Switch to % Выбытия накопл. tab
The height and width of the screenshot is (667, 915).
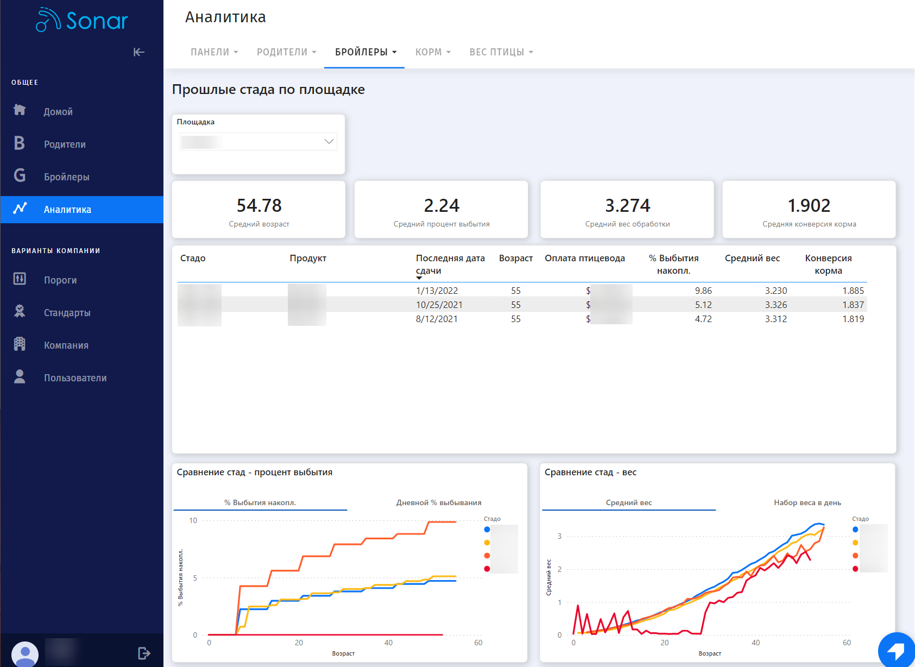click(x=260, y=503)
